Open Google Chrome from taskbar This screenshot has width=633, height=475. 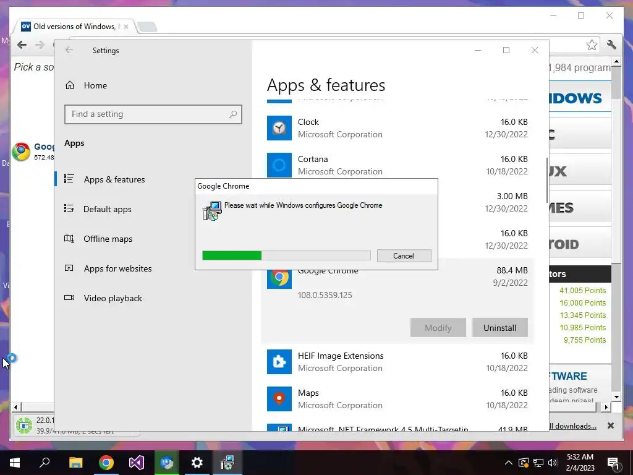pos(106,463)
